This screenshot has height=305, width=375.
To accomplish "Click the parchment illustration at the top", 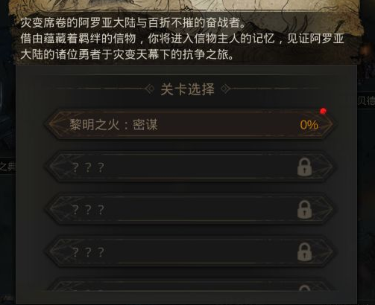I will point(184,5).
